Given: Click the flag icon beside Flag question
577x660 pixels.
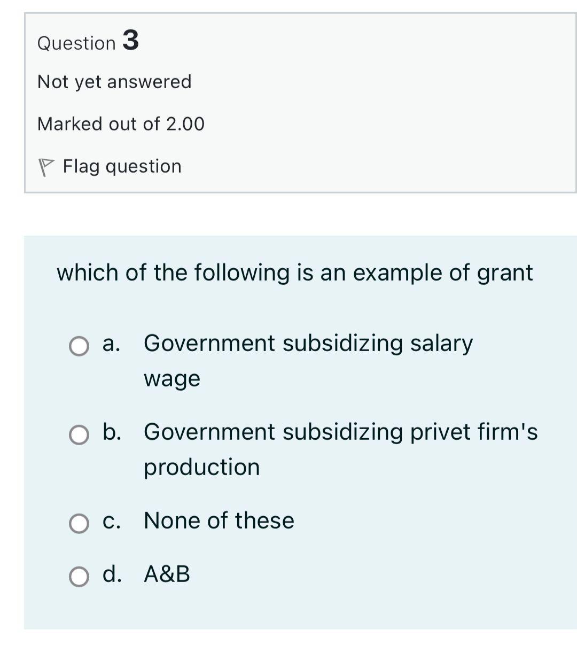Looking at the screenshot, I should (x=46, y=167).
